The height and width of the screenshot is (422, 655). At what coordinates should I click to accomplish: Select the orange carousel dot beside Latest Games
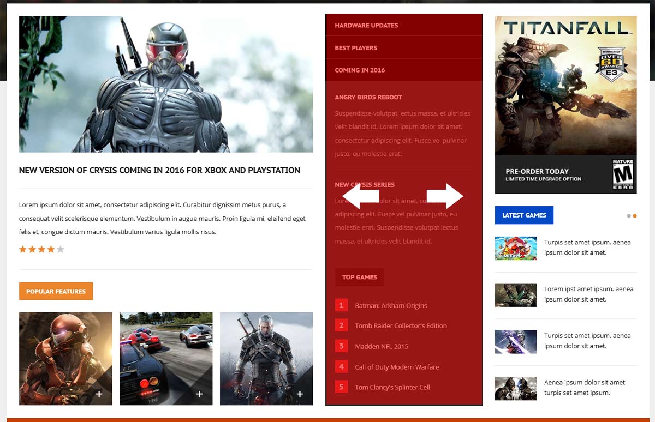pyautogui.click(x=635, y=216)
